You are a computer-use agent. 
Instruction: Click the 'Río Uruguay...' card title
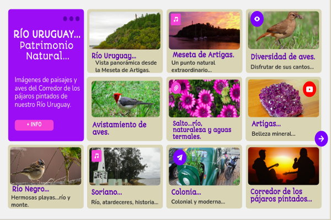(x=114, y=56)
